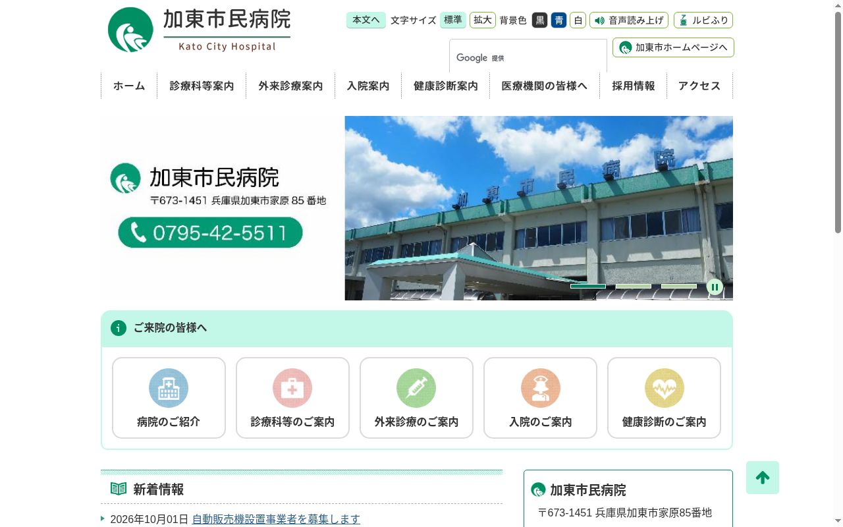Open 加東市ホームページへ link button
Viewport: 843px width, 527px height.
click(x=673, y=47)
